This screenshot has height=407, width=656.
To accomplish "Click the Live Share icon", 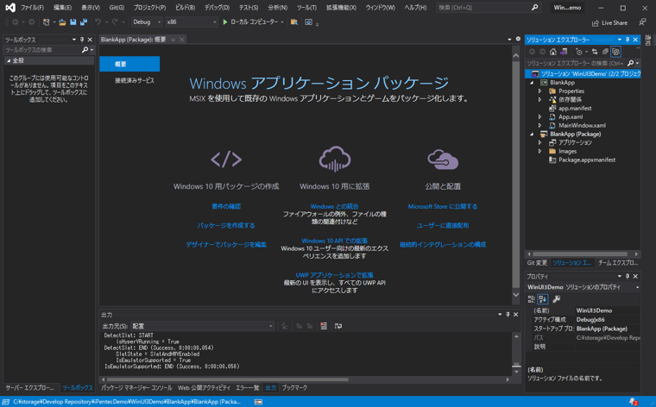I will click(x=596, y=23).
